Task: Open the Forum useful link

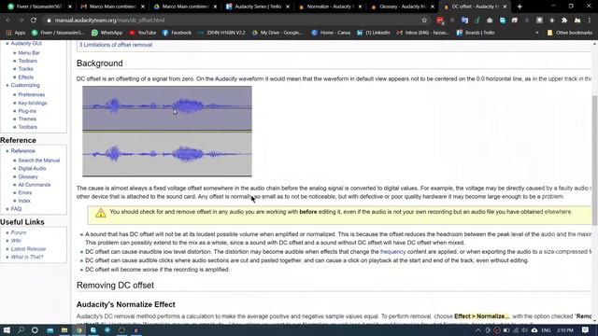Action: [x=19, y=232]
